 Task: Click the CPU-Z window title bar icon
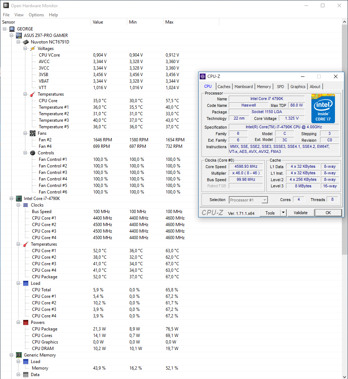pyautogui.click(x=203, y=76)
